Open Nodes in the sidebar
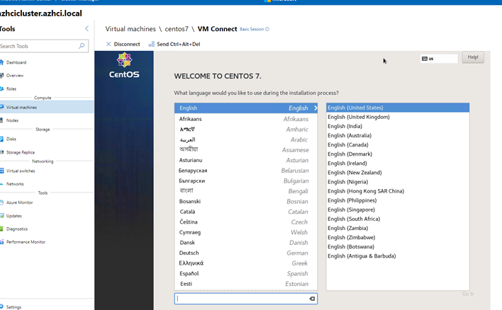This screenshot has height=310, width=502. click(12, 120)
